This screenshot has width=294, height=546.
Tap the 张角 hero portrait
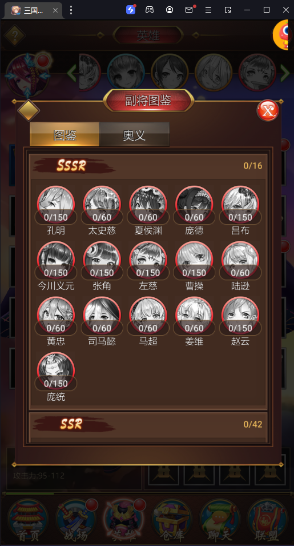click(x=102, y=260)
